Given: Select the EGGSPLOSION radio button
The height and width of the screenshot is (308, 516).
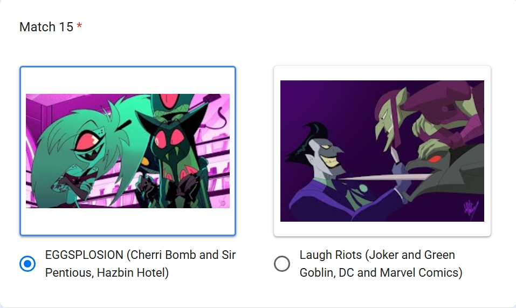Looking at the screenshot, I should [27, 264].
